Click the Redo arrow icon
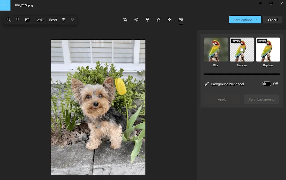Screen dimensions: 286x180 pyautogui.click(x=73, y=20)
